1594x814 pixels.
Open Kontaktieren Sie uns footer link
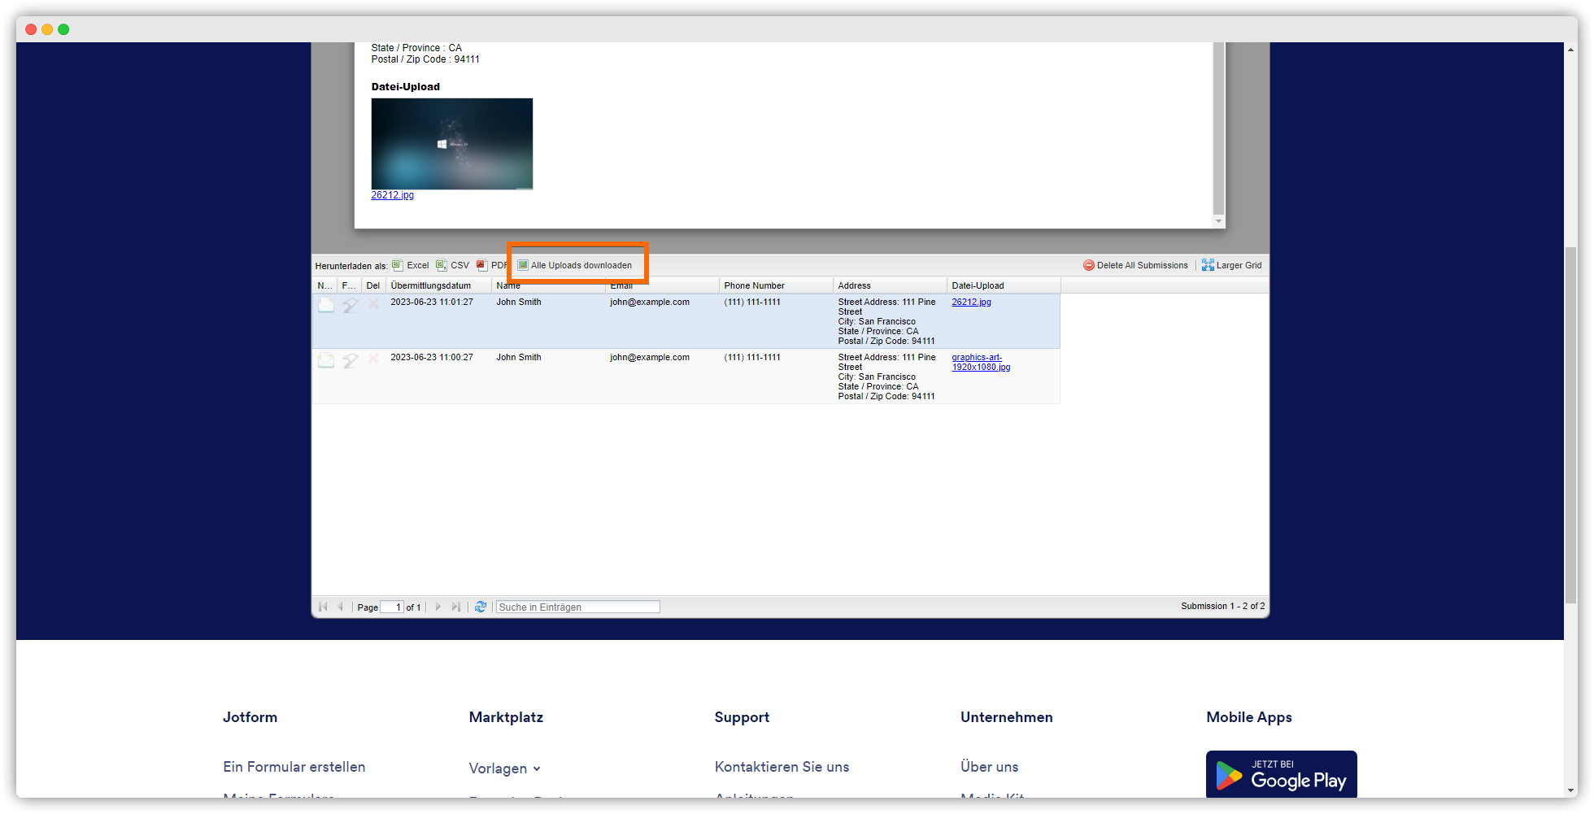click(782, 767)
